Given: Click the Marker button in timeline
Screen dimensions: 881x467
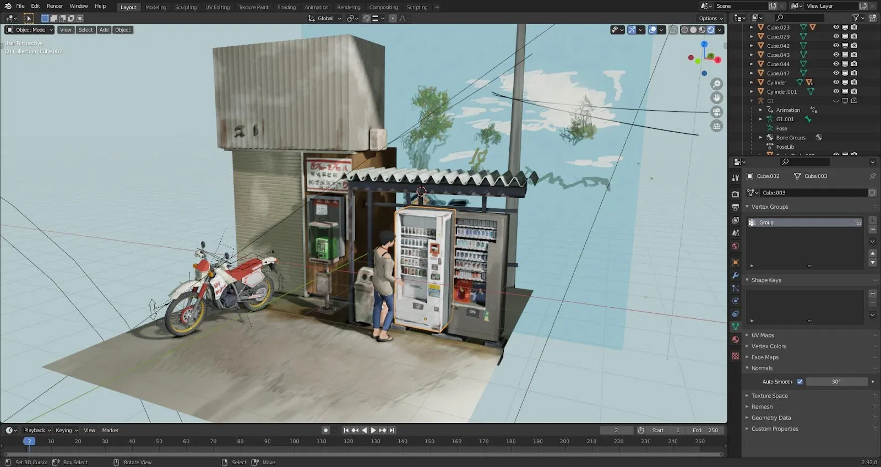Looking at the screenshot, I should [110, 430].
